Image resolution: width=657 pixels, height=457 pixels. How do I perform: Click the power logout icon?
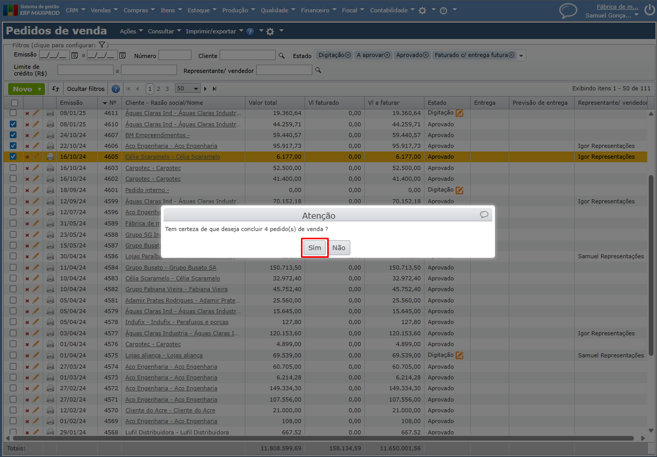coord(649,9)
